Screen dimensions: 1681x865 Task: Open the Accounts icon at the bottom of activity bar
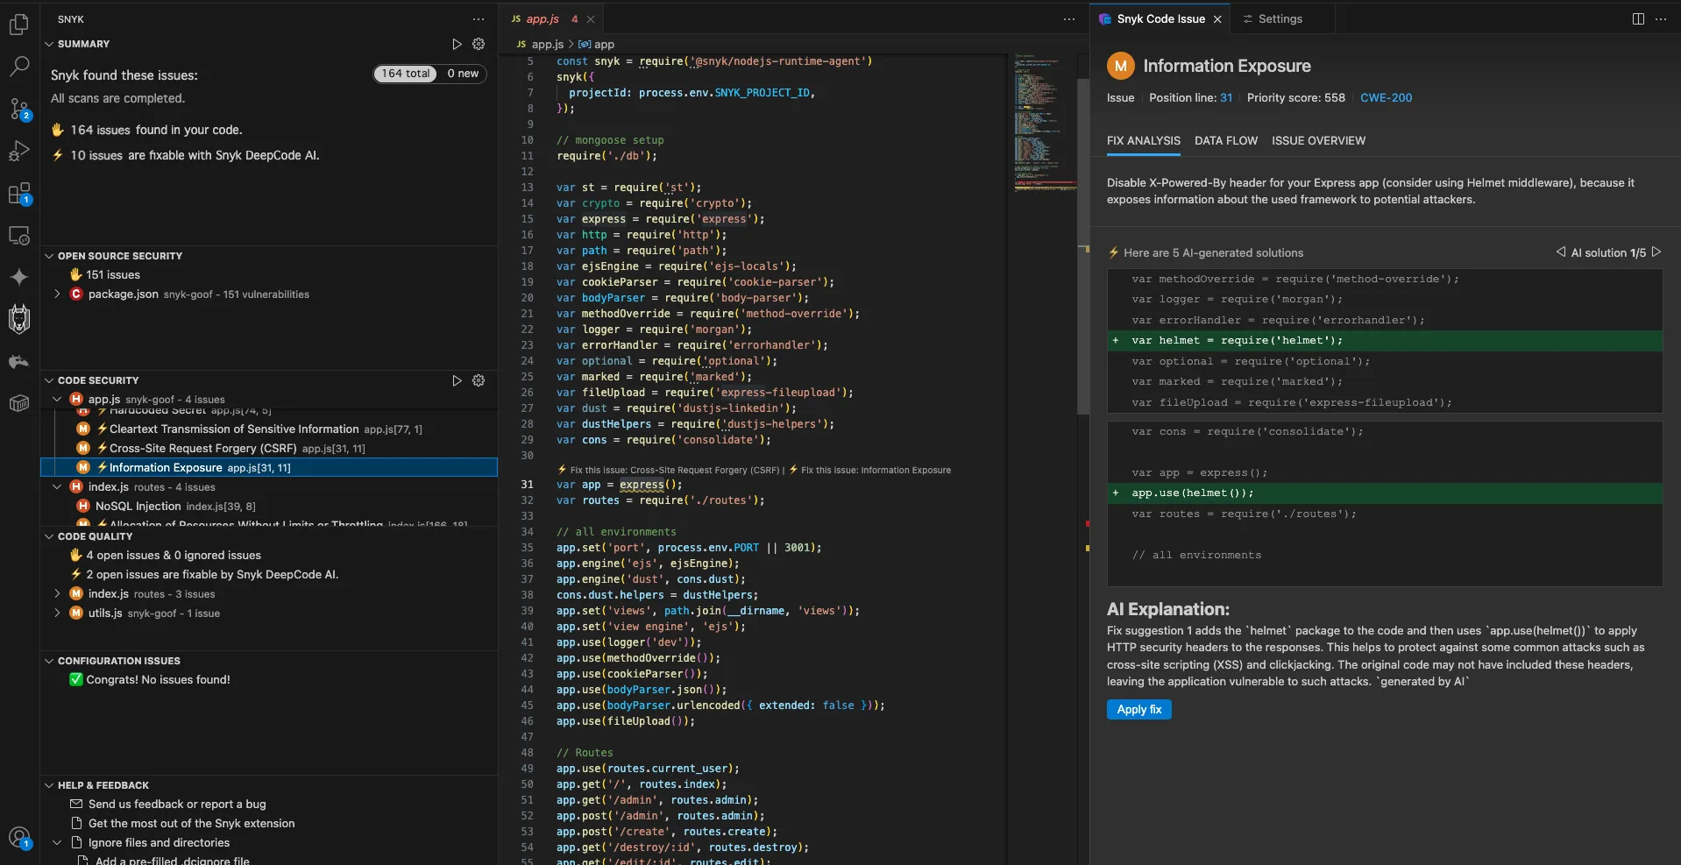[19, 837]
